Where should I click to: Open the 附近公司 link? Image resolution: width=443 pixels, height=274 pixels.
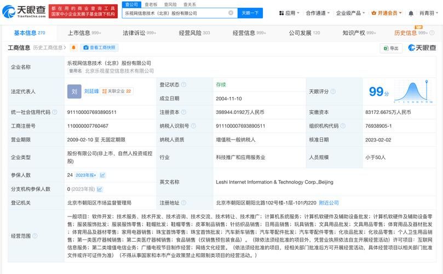329,203
